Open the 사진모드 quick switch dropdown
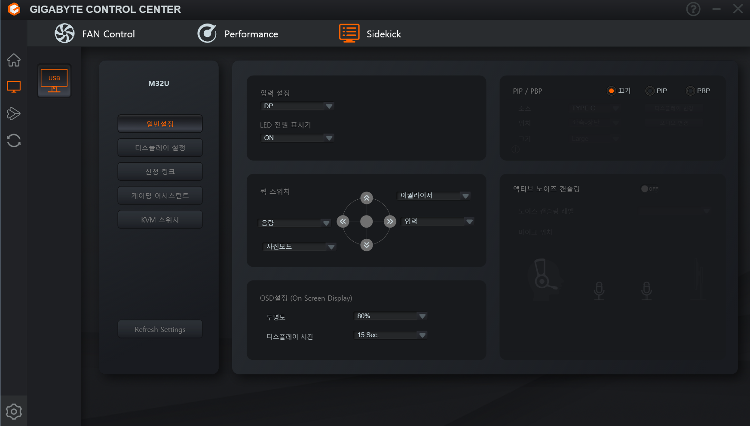The image size is (750, 426). coord(300,246)
